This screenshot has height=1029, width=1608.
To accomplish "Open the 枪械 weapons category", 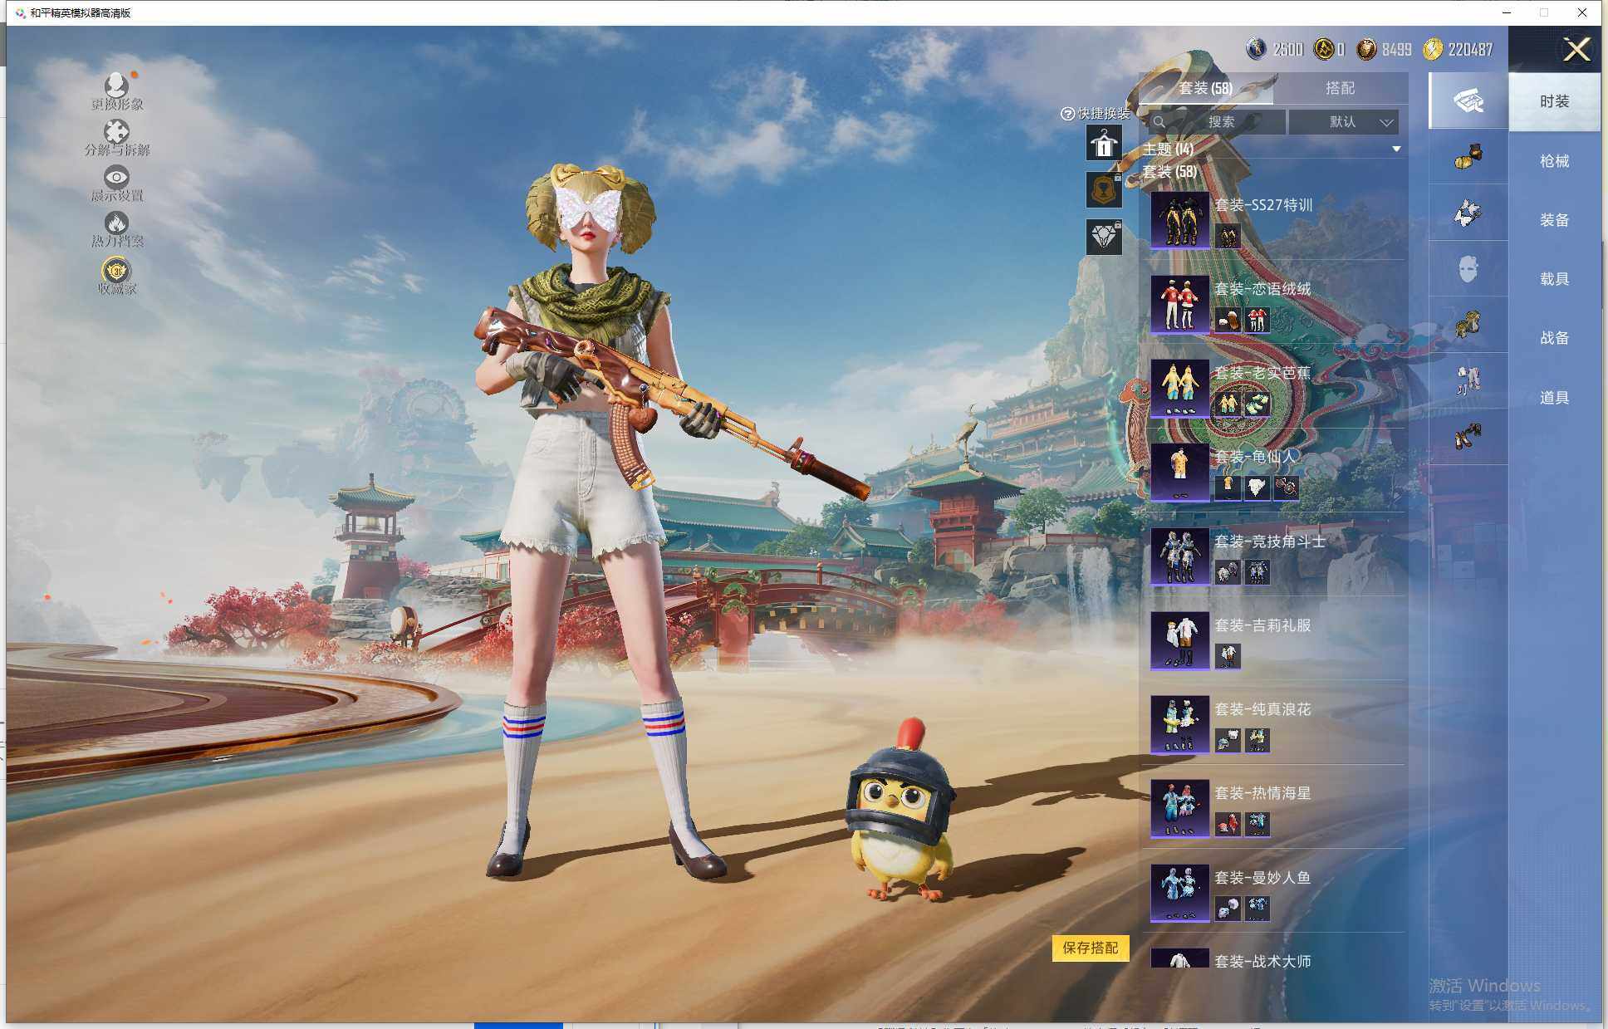I will click(x=1554, y=161).
